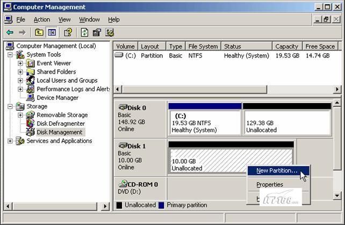Click the Refresh toolbar icon
This screenshot has width=345, height=225.
click(84, 32)
